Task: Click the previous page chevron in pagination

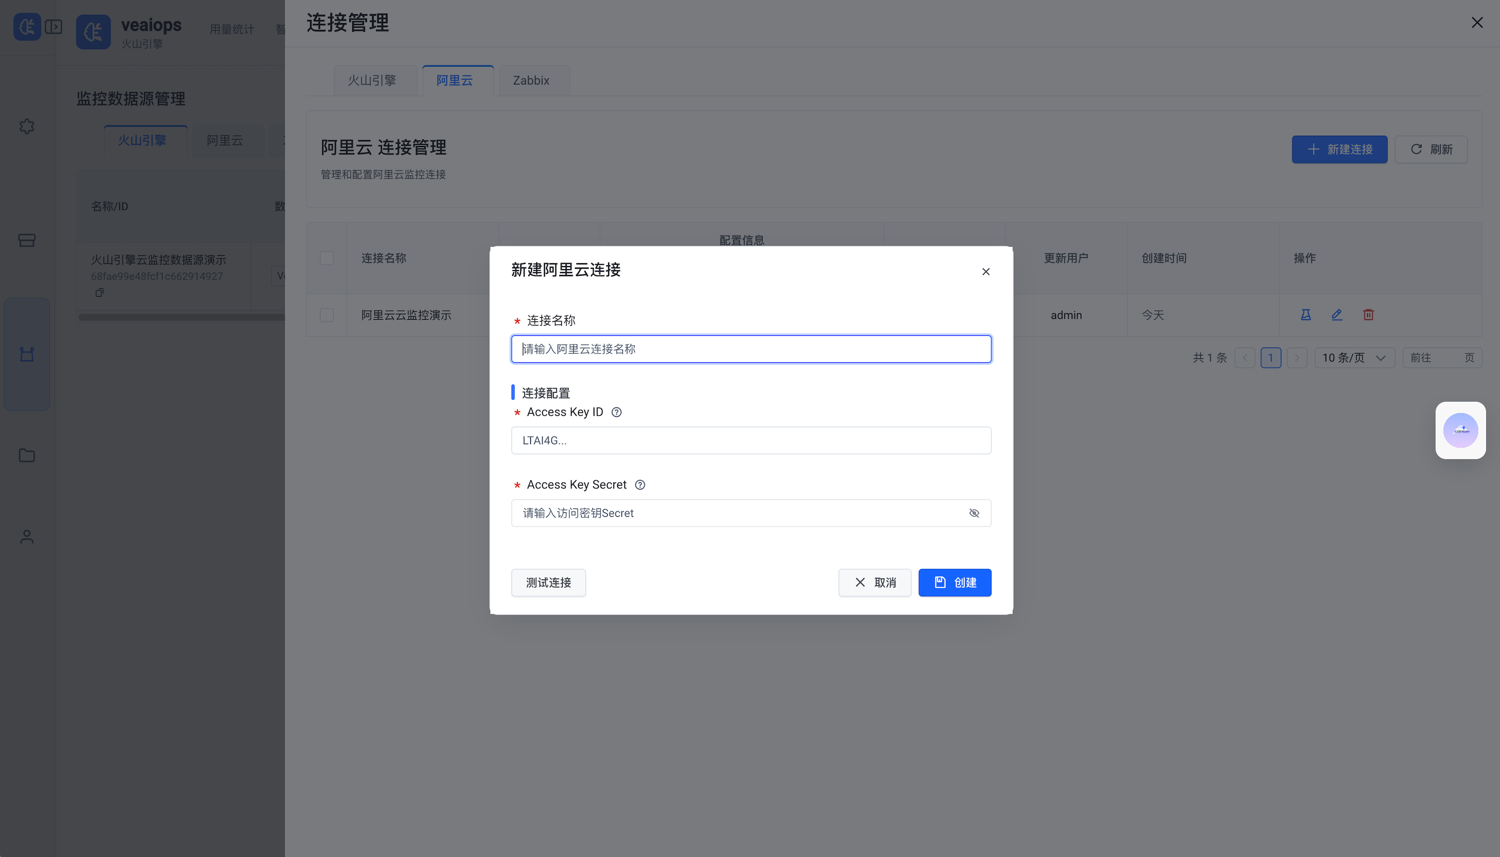Action: [x=1245, y=357]
